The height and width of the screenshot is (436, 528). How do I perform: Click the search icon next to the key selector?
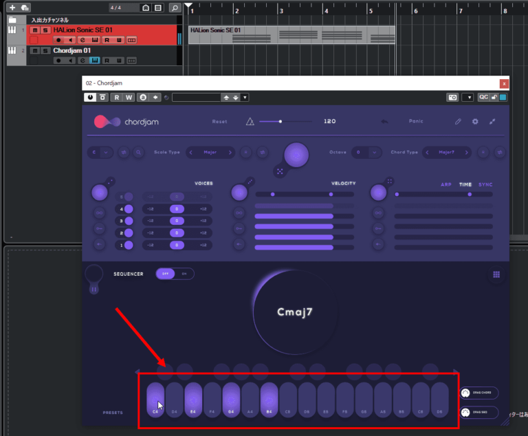pyautogui.click(x=139, y=152)
